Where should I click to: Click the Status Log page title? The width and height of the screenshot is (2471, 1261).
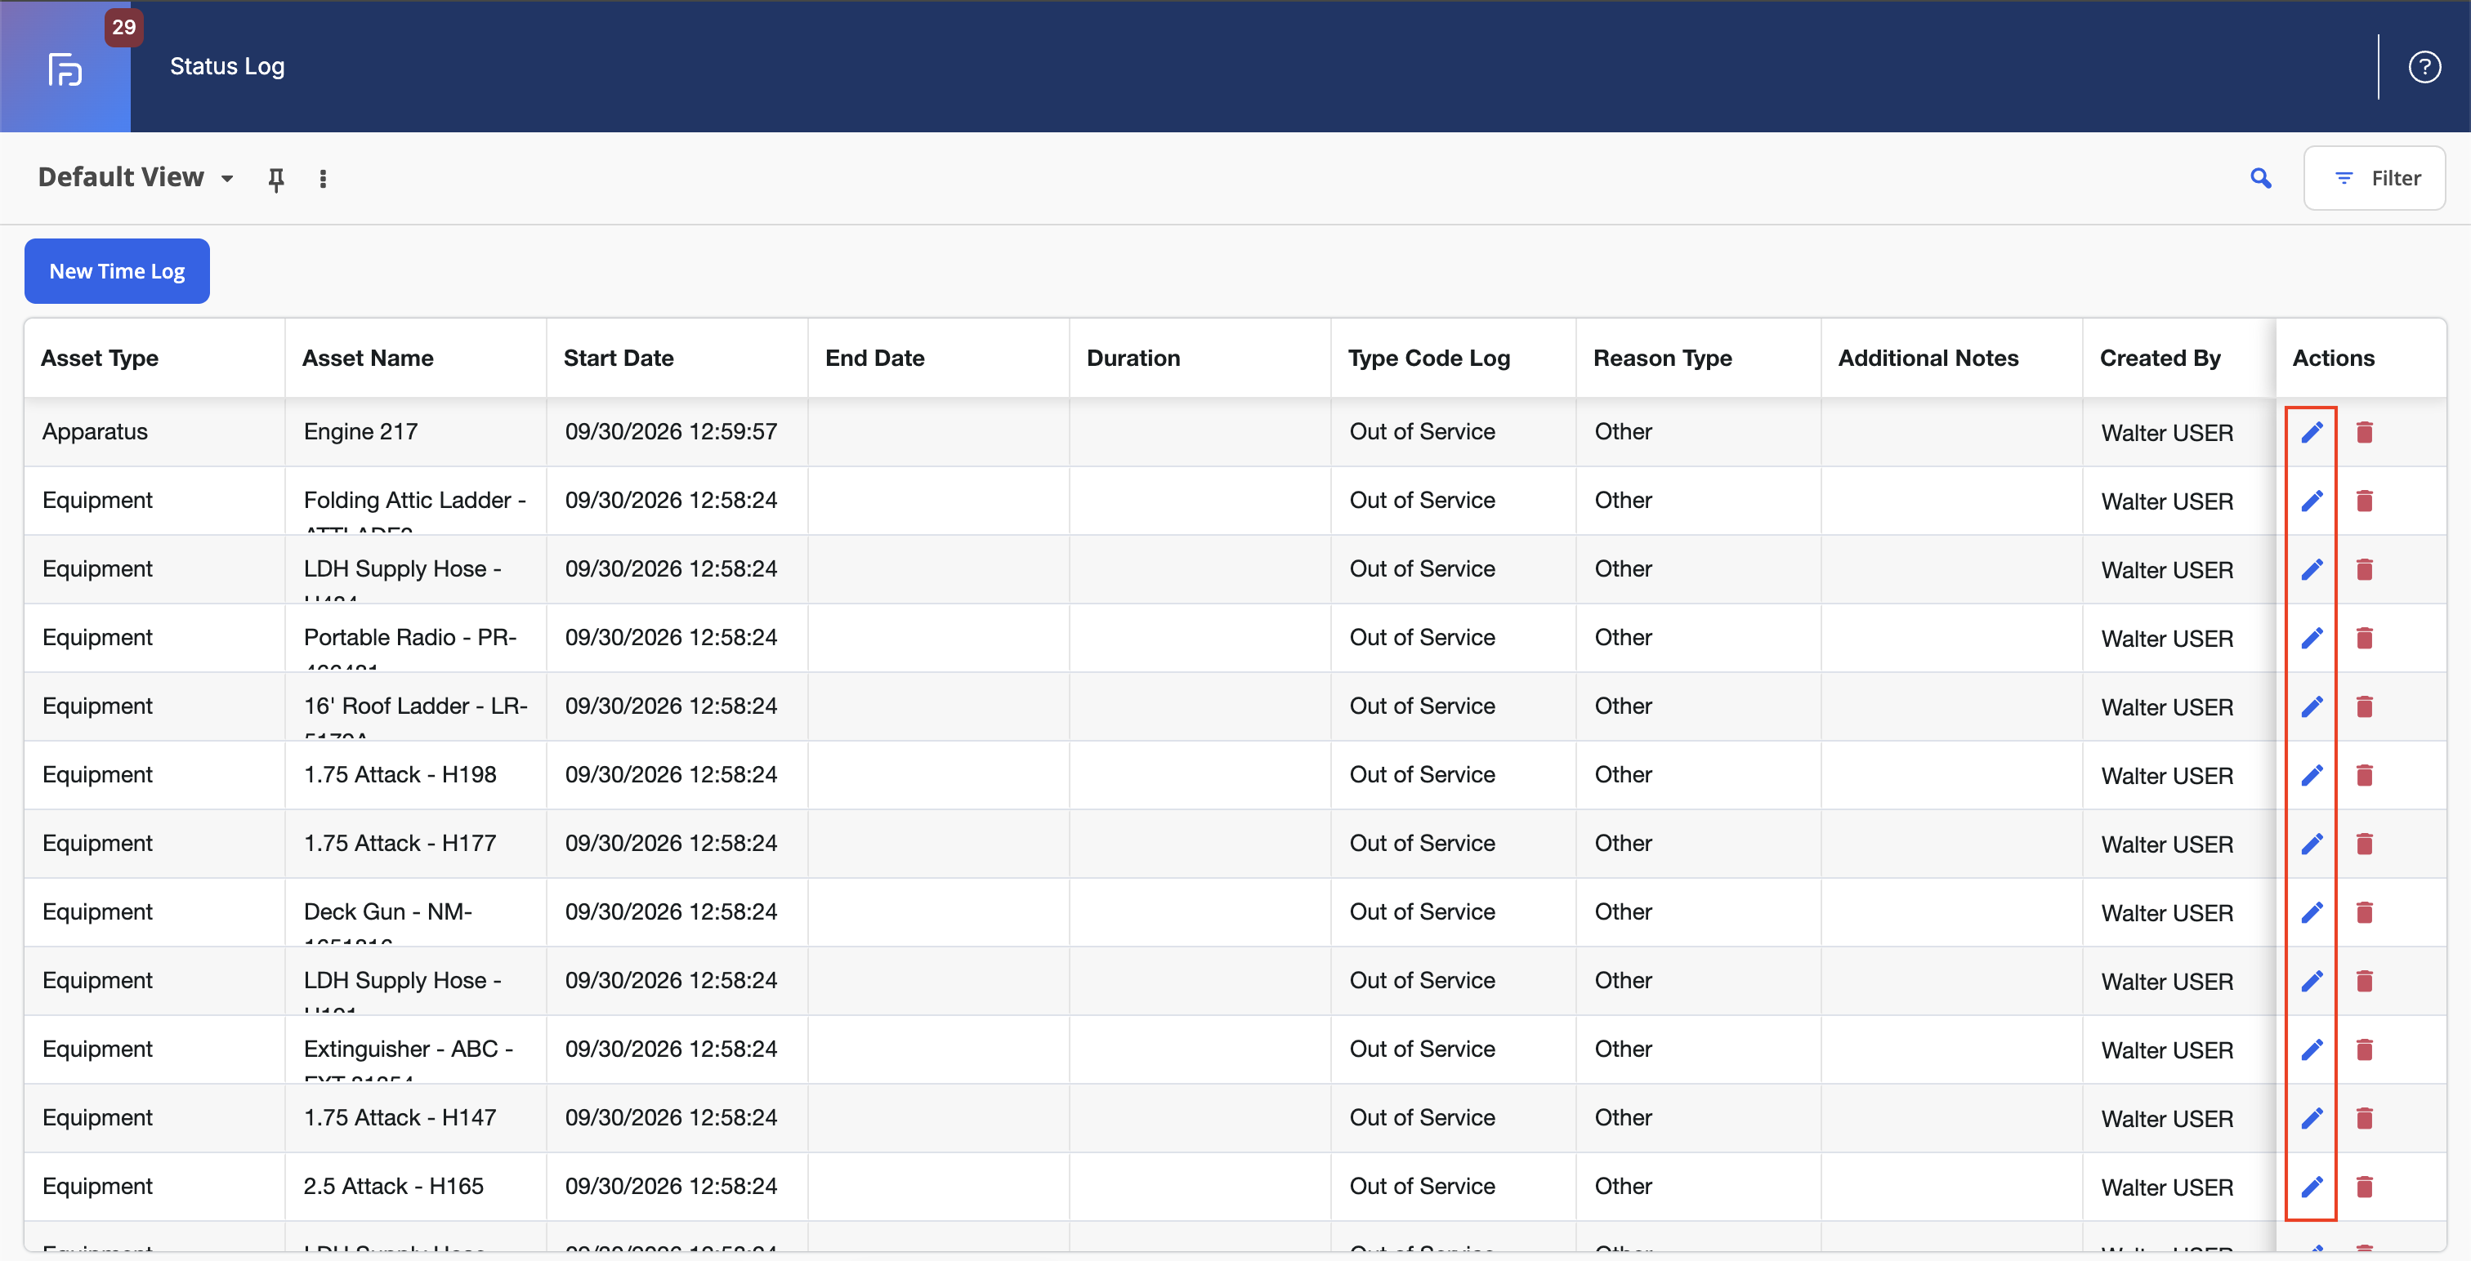227,66
